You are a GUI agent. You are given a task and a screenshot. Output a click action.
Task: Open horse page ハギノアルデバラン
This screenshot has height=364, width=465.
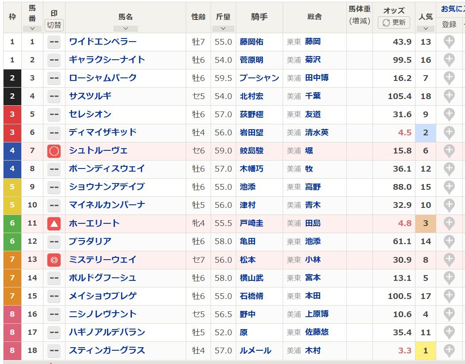[107, 332]
